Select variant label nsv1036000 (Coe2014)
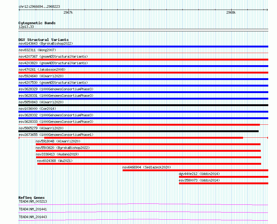This screenshot has height=224, width=277. pyautogui.click(x=37, y=109)
